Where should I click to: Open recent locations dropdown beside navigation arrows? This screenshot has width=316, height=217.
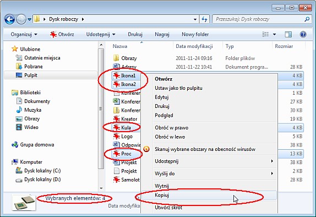[x=29, y=19]
